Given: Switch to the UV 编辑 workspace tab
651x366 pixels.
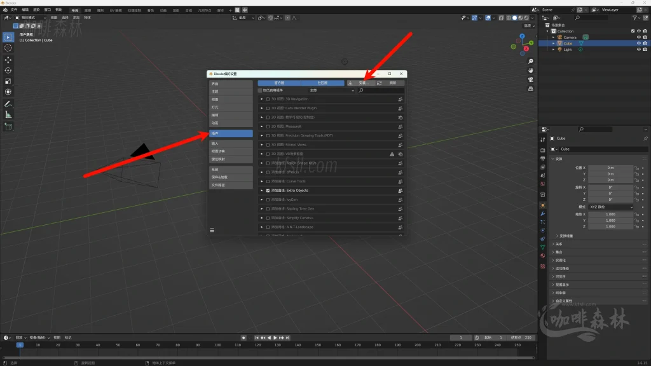Looking at the screenshot, I should 116,10.
